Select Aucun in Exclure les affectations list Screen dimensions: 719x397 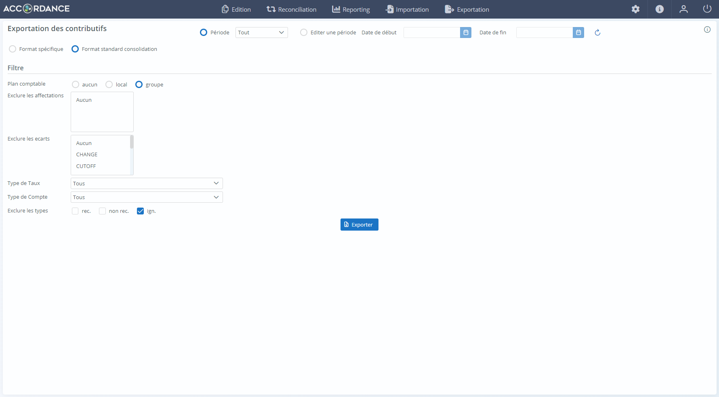(x=102, y=100)
